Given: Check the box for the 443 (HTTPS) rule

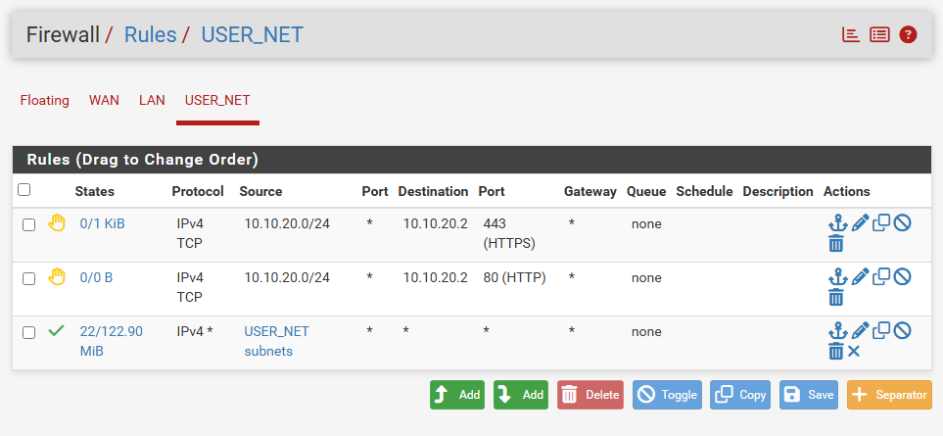Looking at the screenshot, I should point(28,225).
